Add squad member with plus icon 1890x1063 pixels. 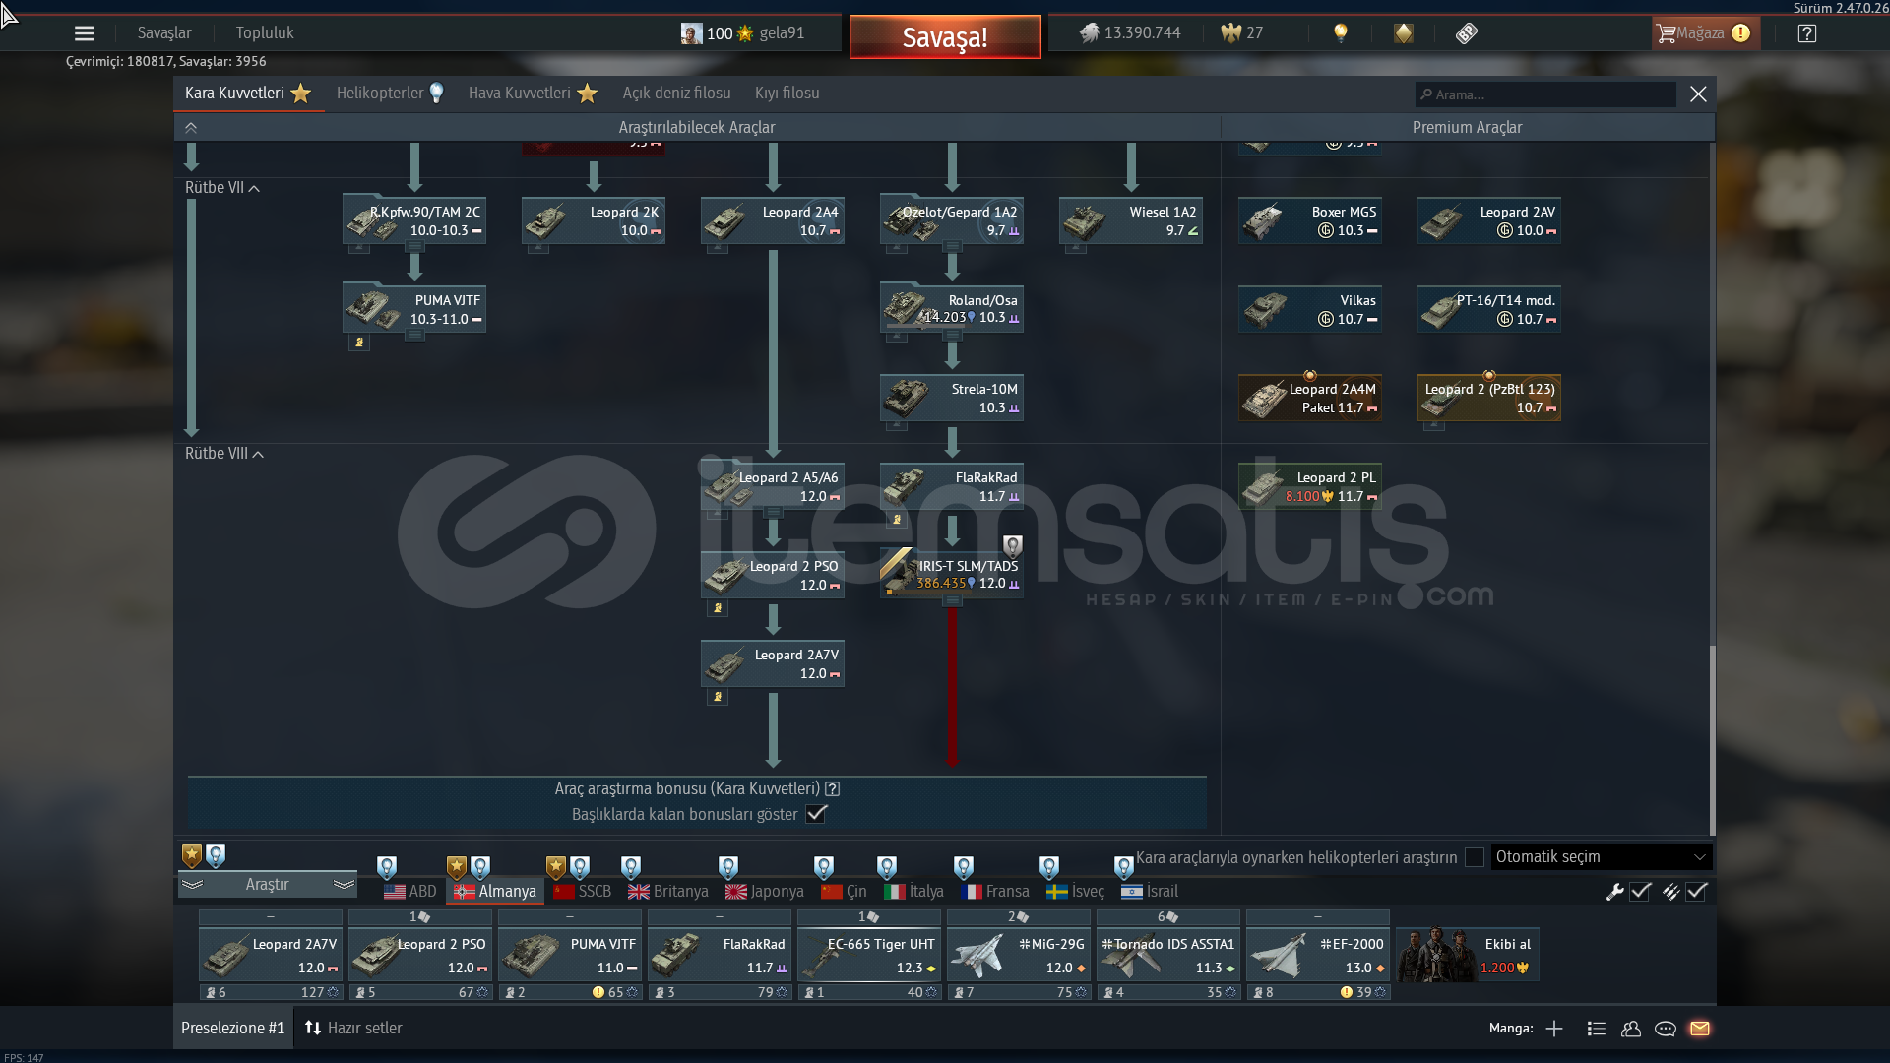(1554, 1029)
